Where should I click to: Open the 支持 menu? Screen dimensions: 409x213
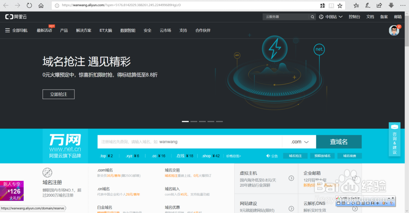point(183,31)
